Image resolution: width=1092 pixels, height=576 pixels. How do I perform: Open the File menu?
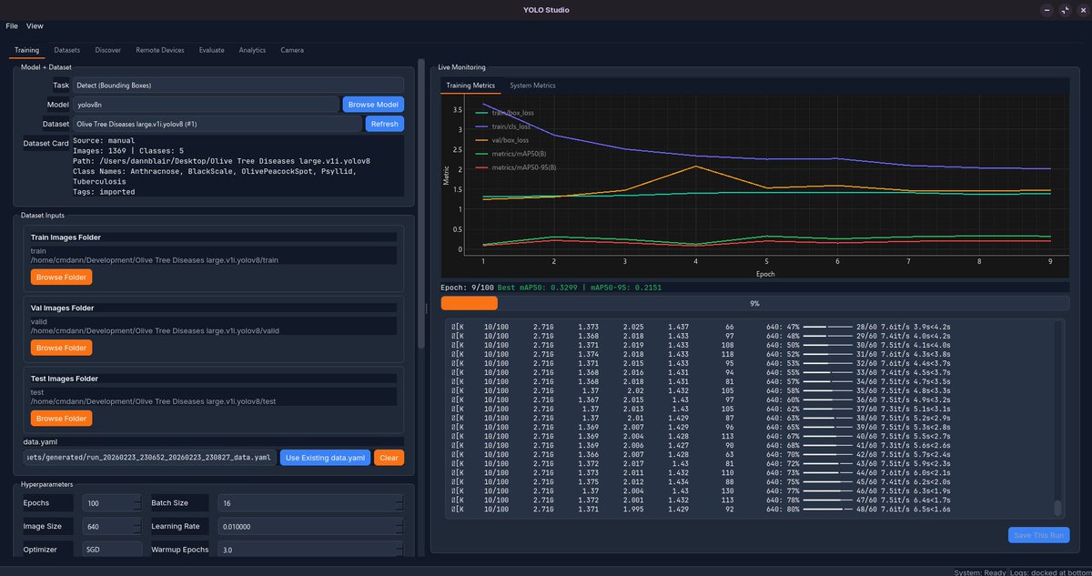(12, 25)
